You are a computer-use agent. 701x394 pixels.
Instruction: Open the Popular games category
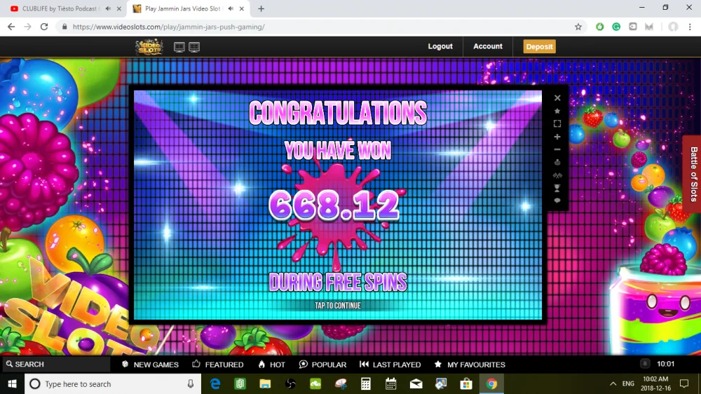322,365
